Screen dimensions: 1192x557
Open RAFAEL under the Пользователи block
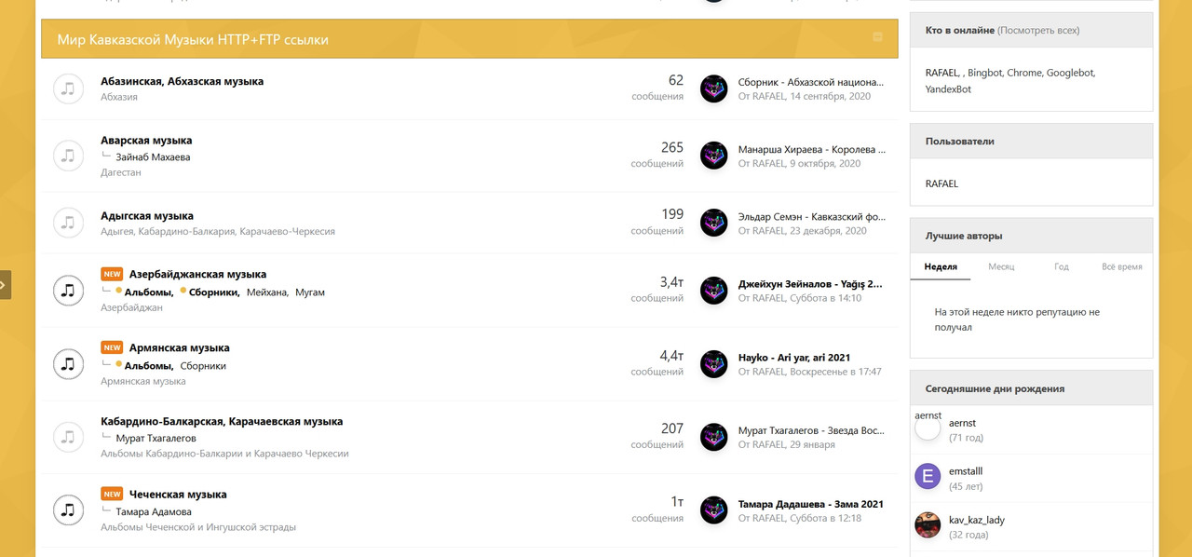click(x=941, y=183)
